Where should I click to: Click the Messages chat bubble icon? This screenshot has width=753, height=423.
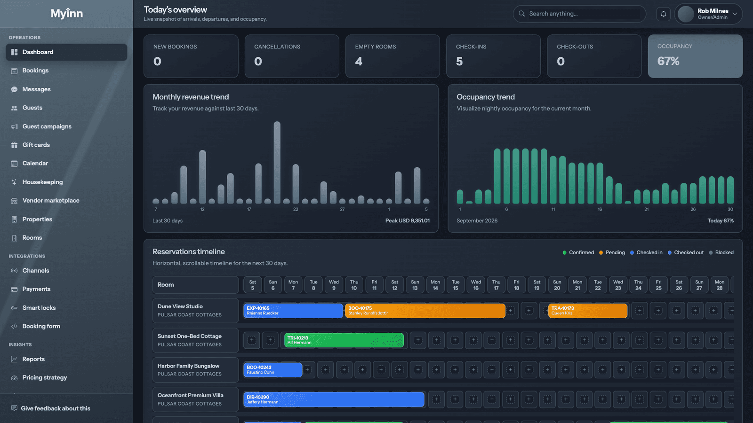point(14,89)
